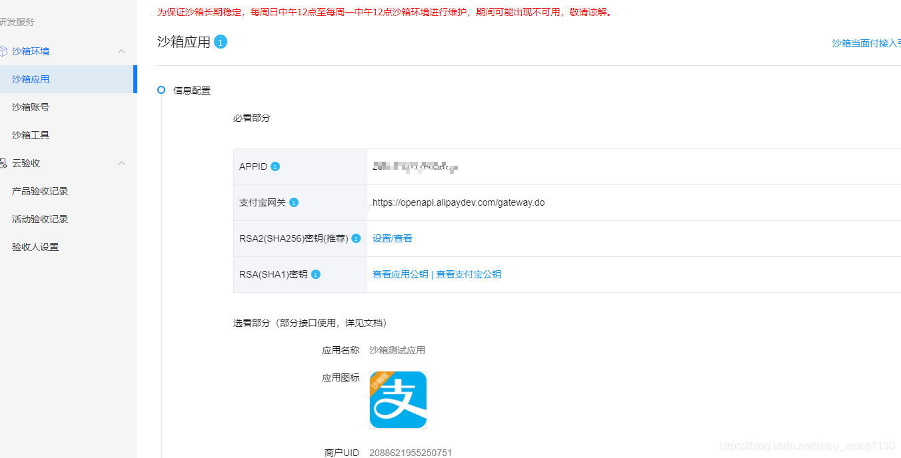
Task: Click the 应用名称 field label
Action: 341,350
